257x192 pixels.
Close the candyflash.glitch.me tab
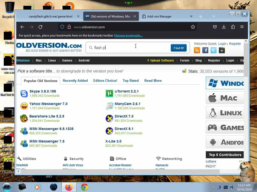pyautogui.click(x=78, y=16)
